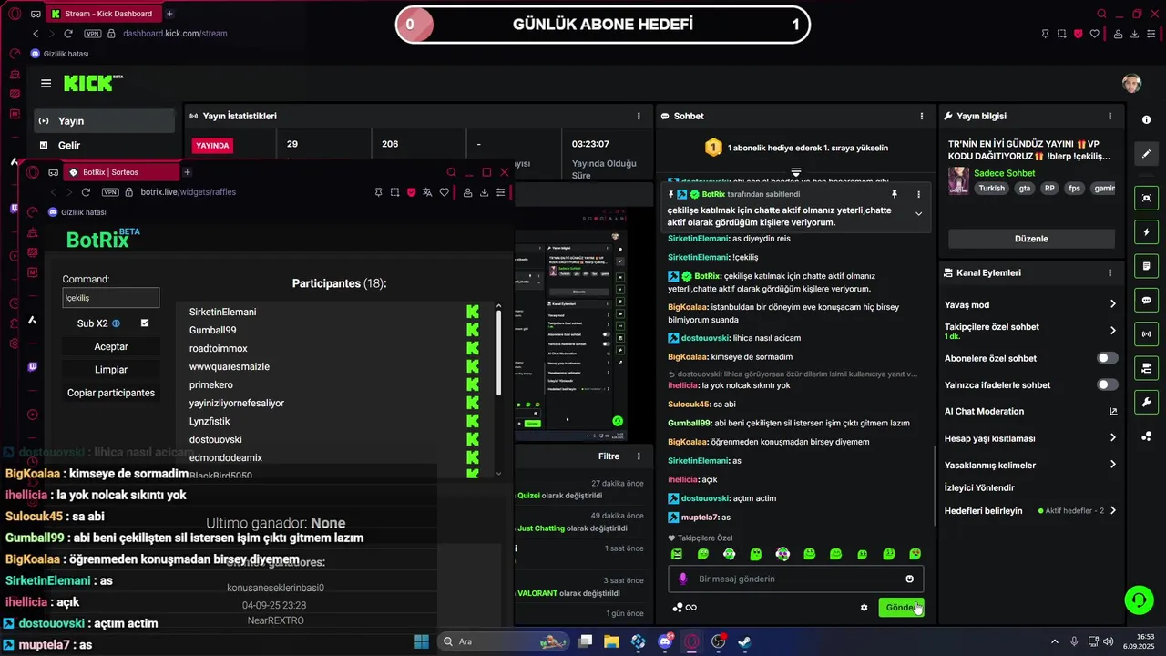Click Copiar participantes button
The width and height of the screenshot is (1166, 656).
pyautogui.click(x=111, y=393)
